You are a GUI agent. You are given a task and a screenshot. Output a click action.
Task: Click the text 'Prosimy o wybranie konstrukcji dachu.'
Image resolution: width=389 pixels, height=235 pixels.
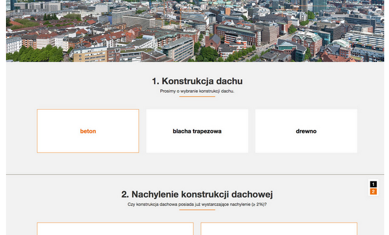(x=197, y=91)
